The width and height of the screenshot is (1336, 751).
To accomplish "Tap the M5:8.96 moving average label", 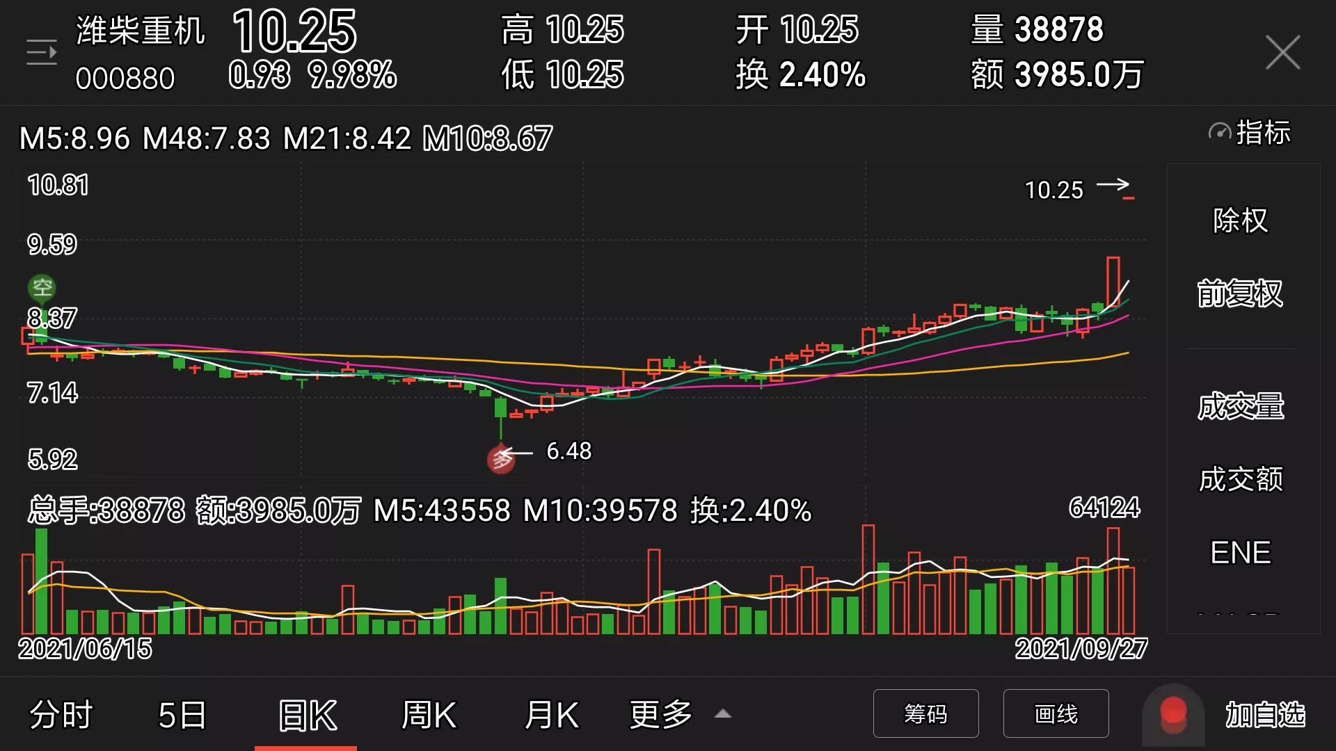I will [x=74, y=138].
